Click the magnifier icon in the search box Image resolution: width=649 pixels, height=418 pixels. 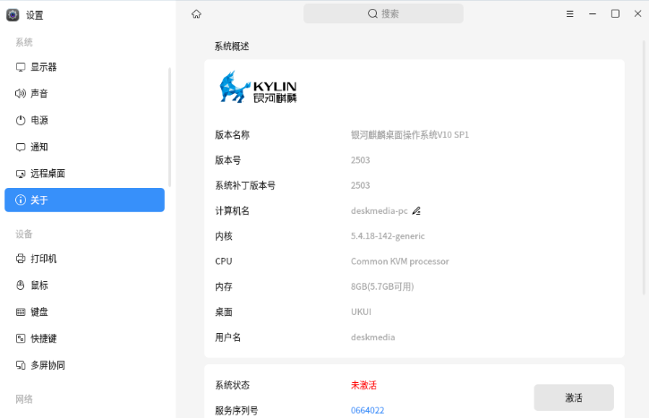pyautogui.click(x=372, y=13)
